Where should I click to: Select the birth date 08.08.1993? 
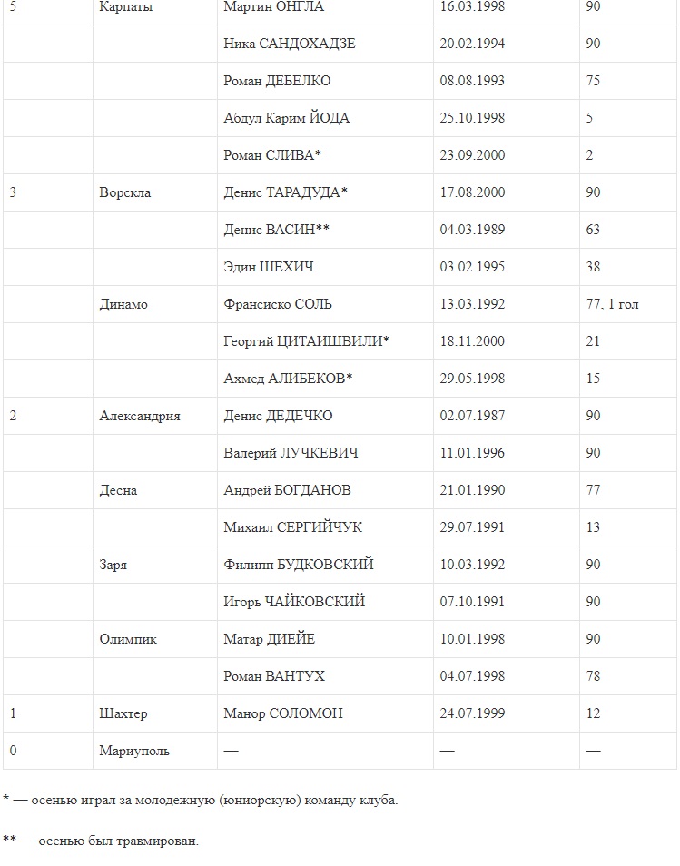tap(472, 81)
